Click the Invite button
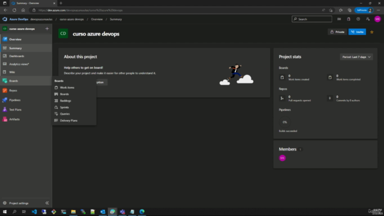Image resolution: width=384 pixels, height=216 pixels. coord(357,32)
